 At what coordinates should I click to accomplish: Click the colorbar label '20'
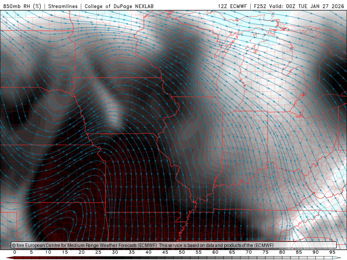(82, 252)
